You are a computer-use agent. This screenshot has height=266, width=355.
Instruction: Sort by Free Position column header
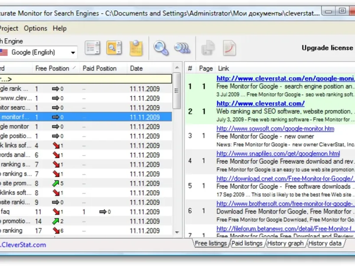(56, 68)
